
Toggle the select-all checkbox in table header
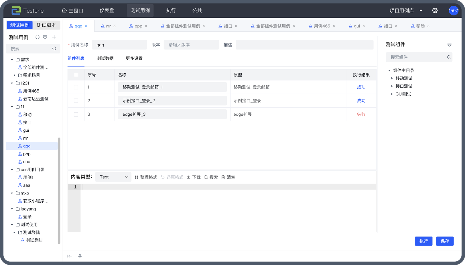[x=76, y=75]
